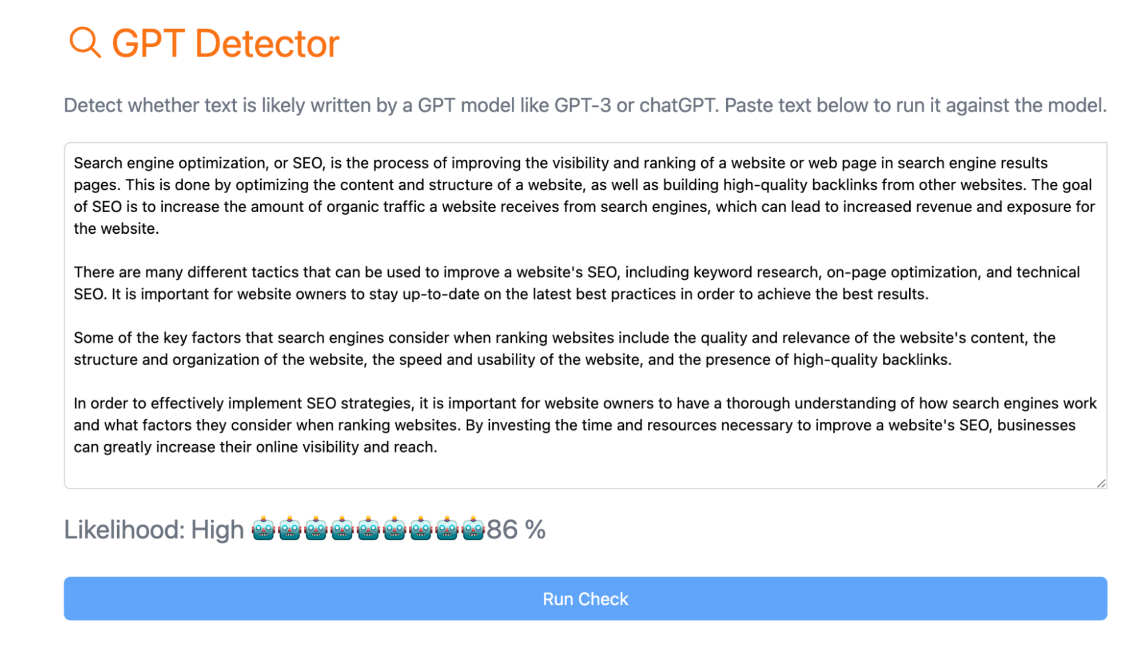Viewport: 1143px width, 647px height.
Task: Click the Run Check button
Action: (586, 598)
